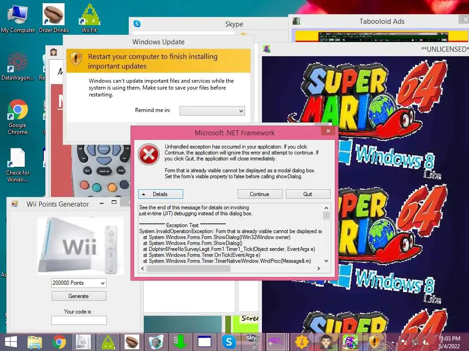Click the Skype logo in Skype title bar
This screenshot has width=469, height=351.
137,24
